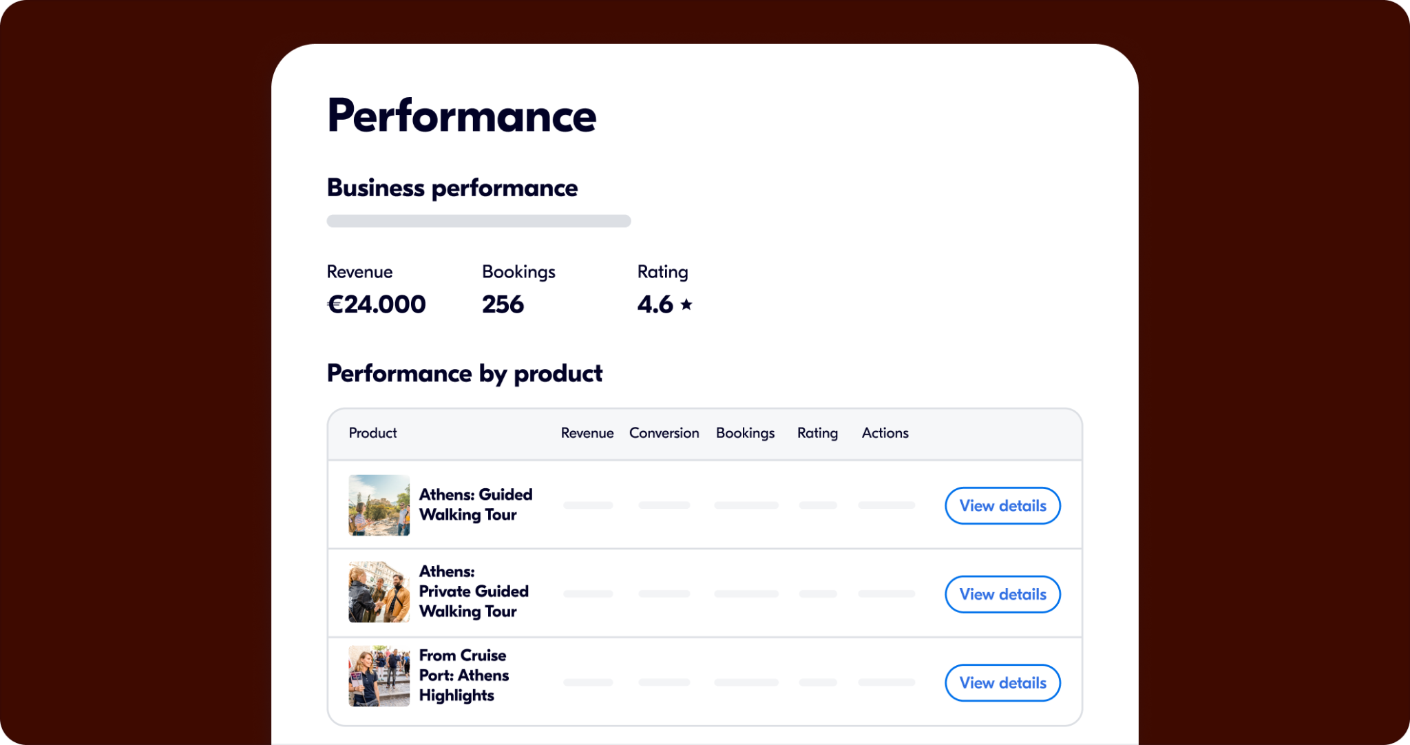Open Athens Guided Walking Tour thumbnail

(x=379, y=505)
